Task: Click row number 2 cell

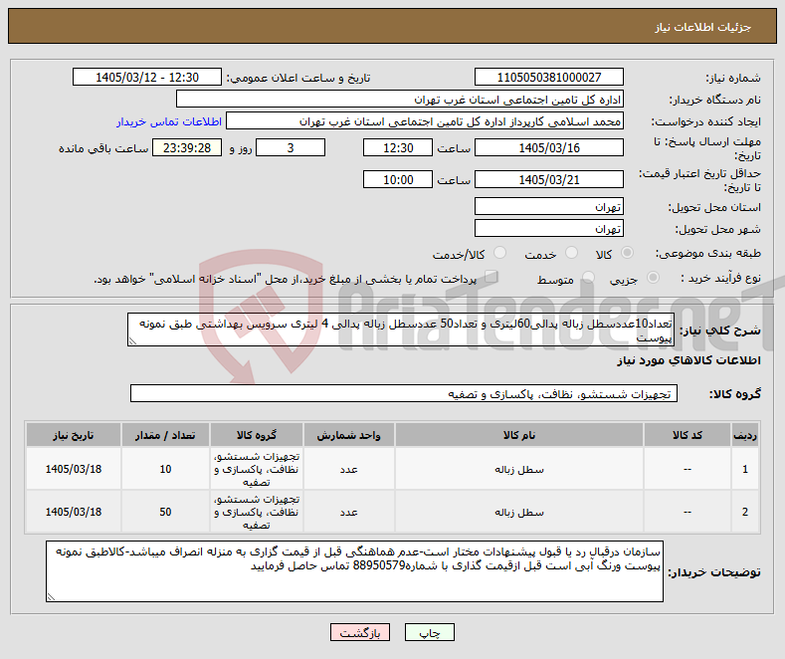Action: tap(745, 512)
